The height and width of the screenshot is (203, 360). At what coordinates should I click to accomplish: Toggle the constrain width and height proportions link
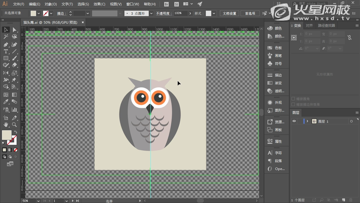[x=349, y=37]
